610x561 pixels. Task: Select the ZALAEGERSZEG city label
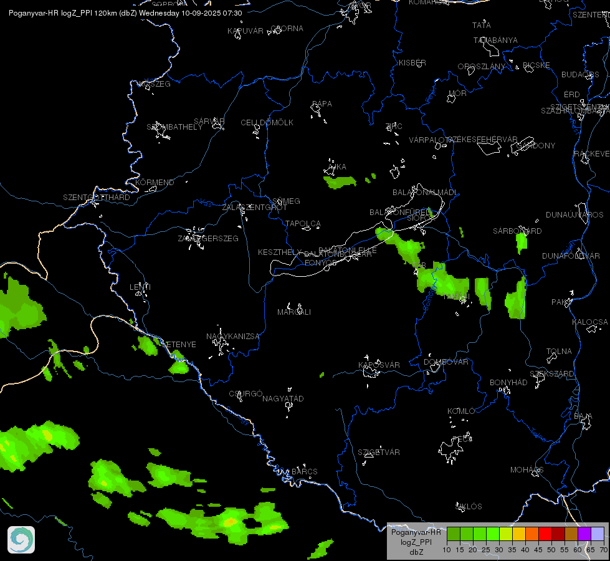[x=208, y=239]
